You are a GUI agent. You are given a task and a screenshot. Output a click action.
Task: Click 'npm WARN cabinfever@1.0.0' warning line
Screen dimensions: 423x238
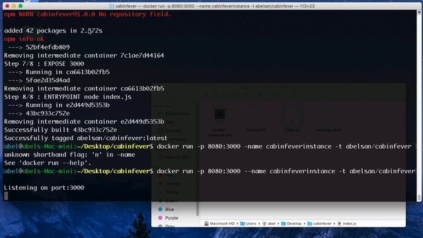pyautogui.click(x=87, y=15)
